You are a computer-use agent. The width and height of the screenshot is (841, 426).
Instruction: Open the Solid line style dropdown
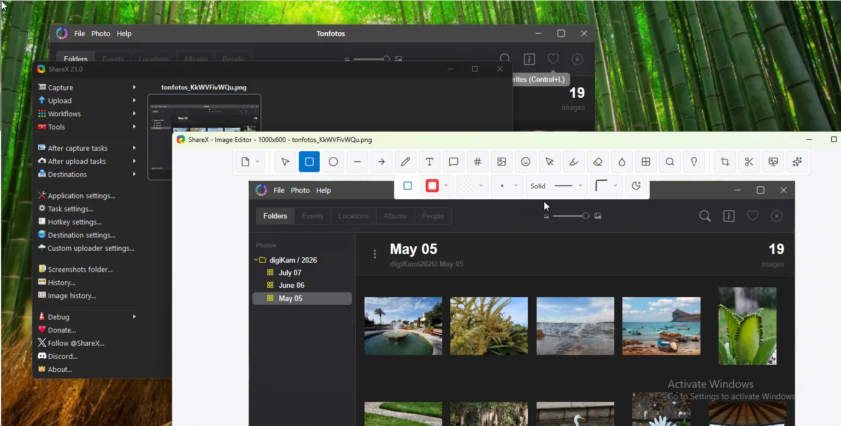(x=557, y=186)
